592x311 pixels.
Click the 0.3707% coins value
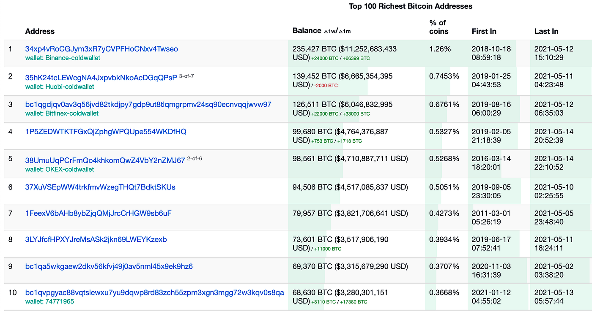click(x=444, y=266)
